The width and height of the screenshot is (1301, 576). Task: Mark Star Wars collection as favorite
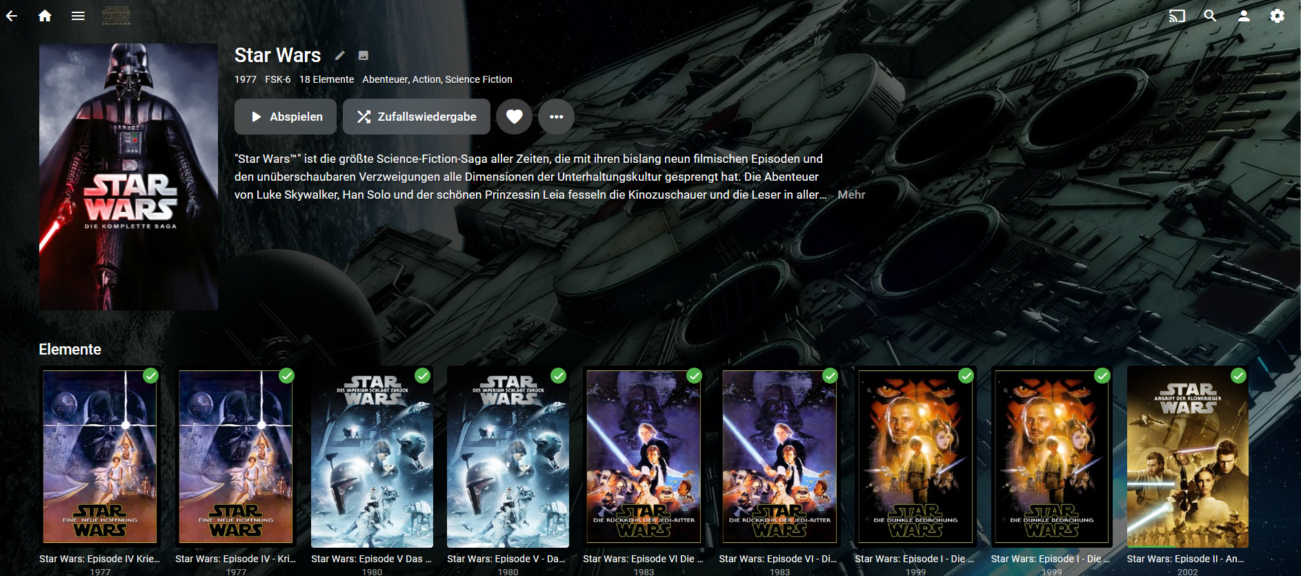pyautogui.click(x=515, y=117)
